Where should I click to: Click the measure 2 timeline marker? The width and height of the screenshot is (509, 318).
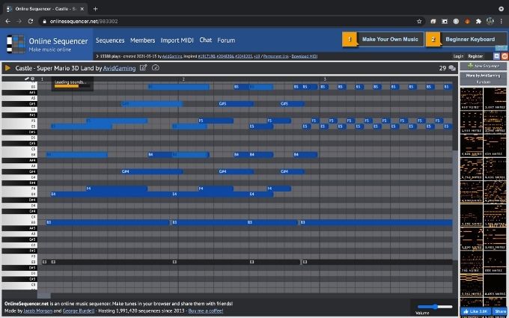pos(183,79)
